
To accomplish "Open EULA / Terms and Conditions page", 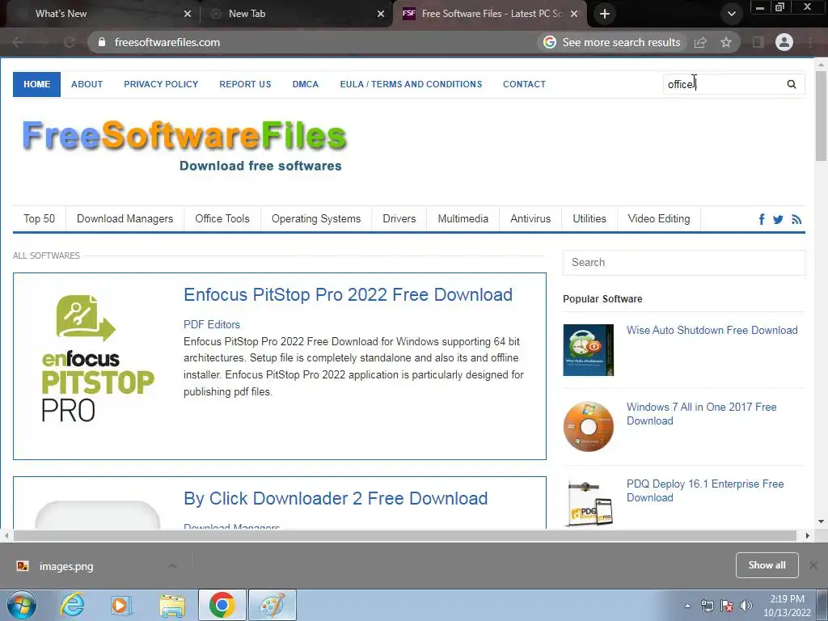I will [x=411, y=84].
